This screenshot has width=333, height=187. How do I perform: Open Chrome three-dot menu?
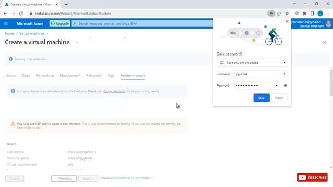328,14
